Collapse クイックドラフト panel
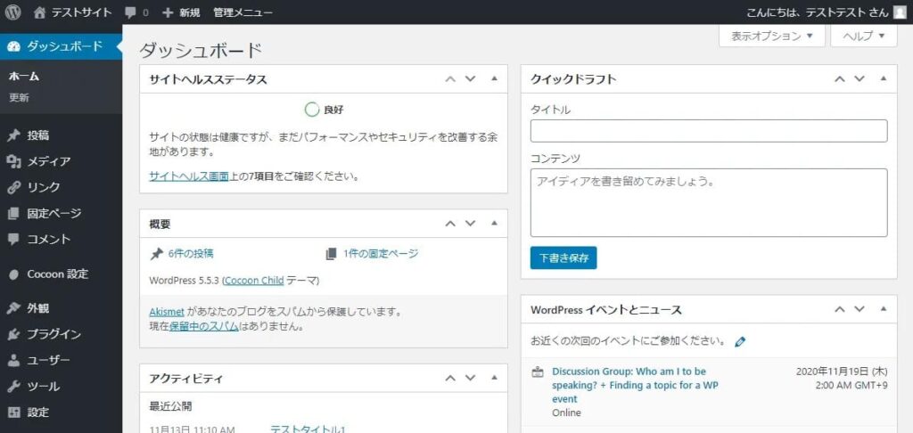 [884, 78]
